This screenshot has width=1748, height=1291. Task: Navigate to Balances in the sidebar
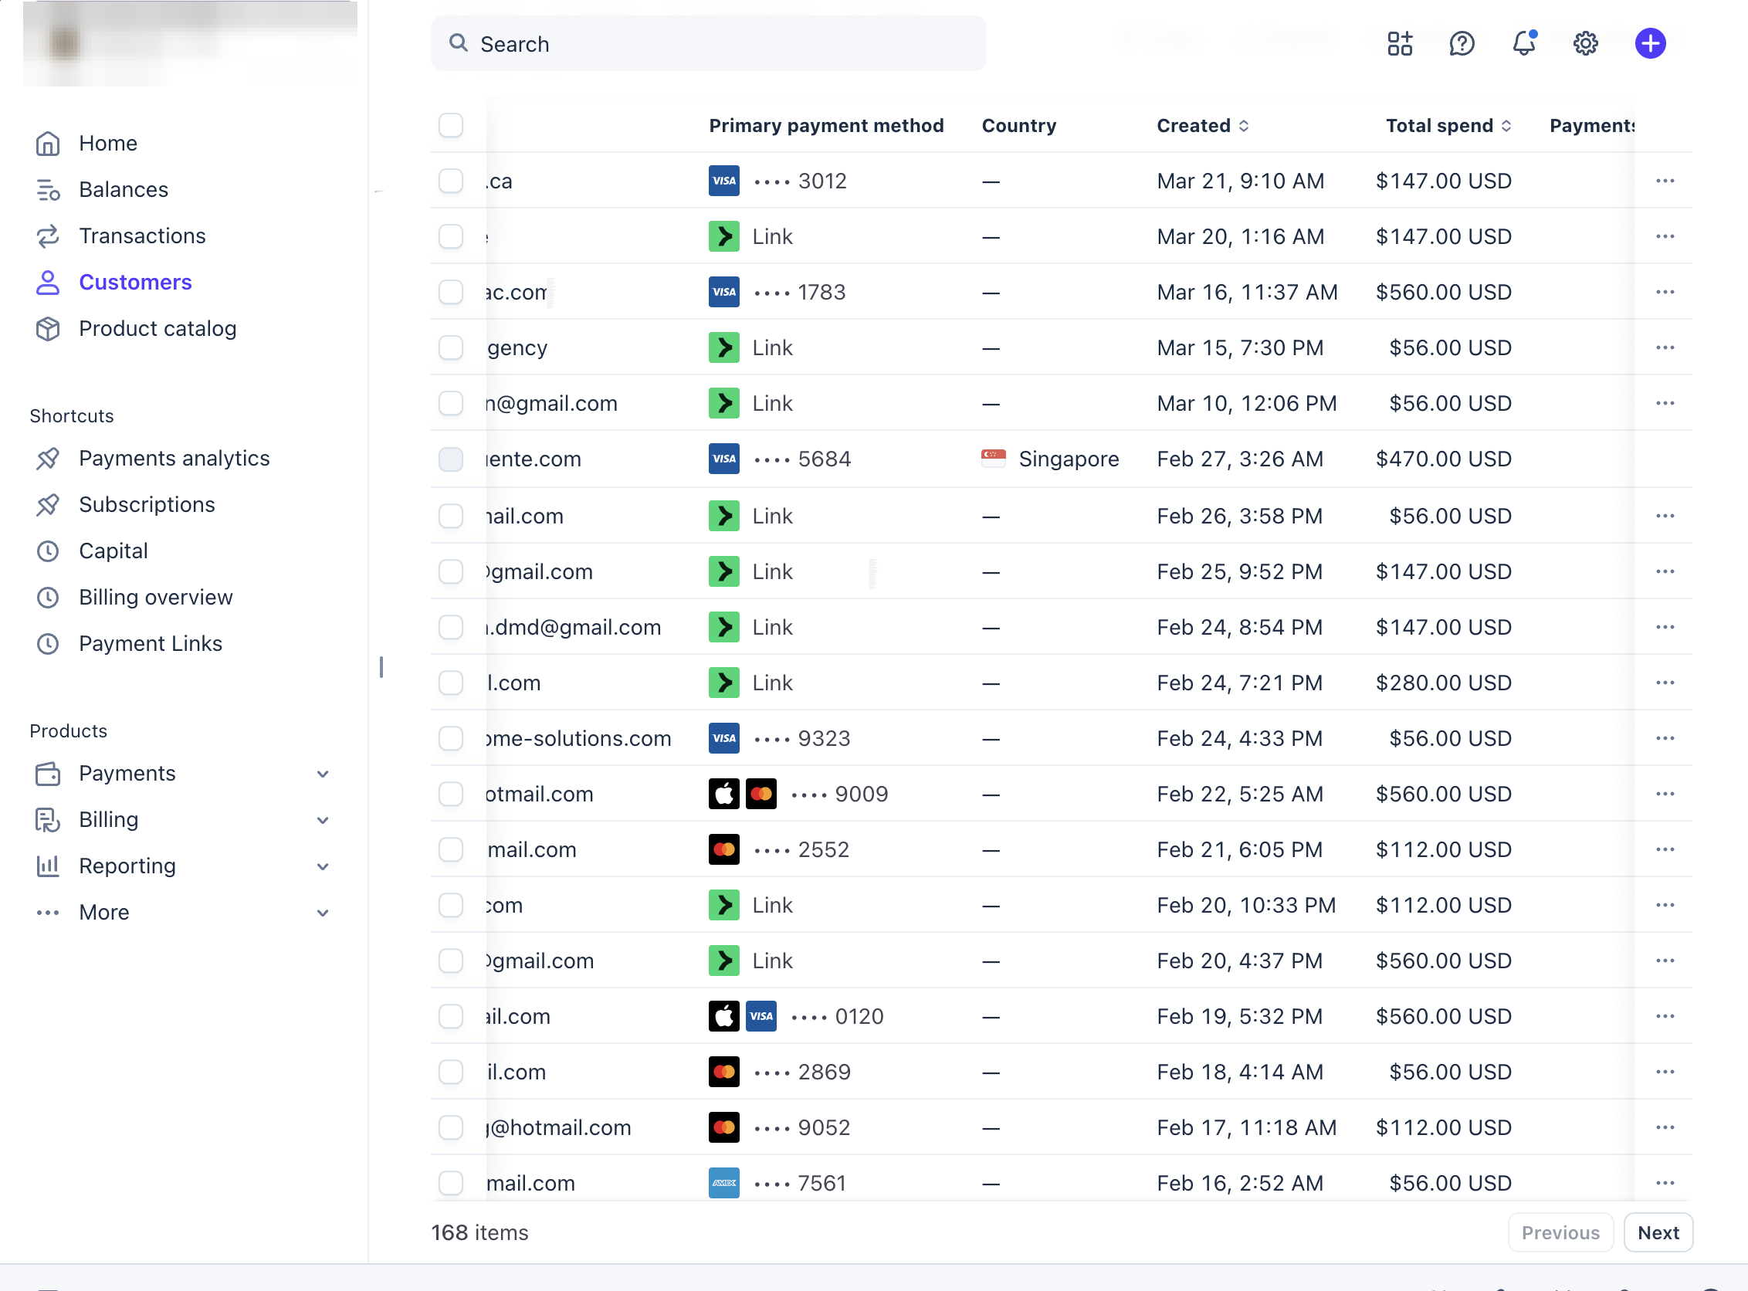[123, 189]
